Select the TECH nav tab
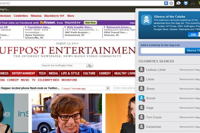The width and height of the screenshot is (200, 133). pyautogui.click(x=42, y=73)
